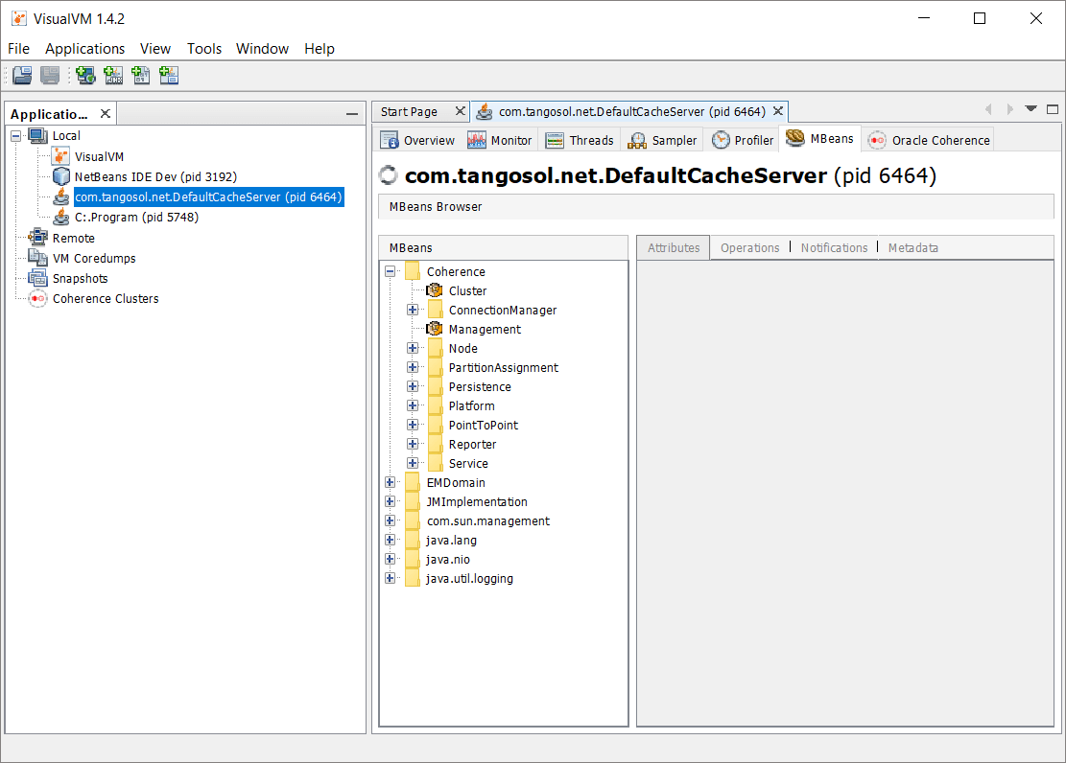Expand the Node folder in the MBeans tree
This screenshot has height=763, width=1066.
pos(413,348)
